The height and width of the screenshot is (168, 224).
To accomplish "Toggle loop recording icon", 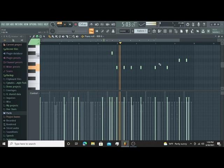I will click(113, 24).
